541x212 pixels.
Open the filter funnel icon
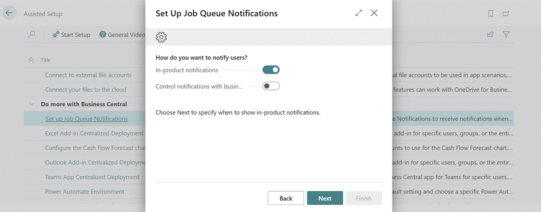tap(506, 34)
